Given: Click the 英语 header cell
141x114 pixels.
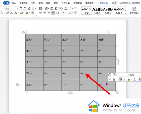Looking at the screenshot, I should tap(89, 40).
